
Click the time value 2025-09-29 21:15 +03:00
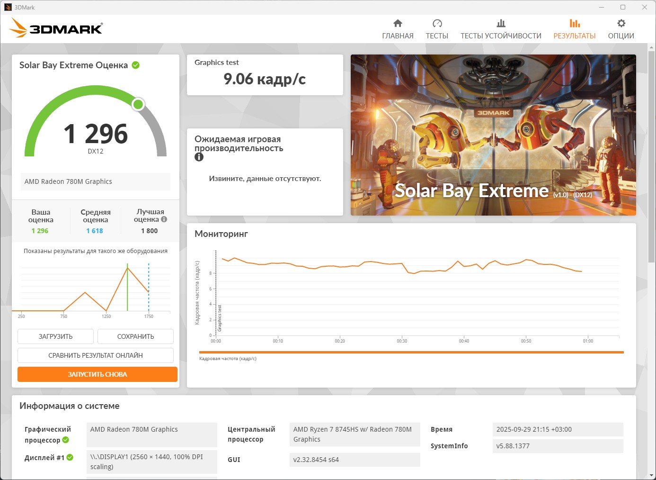click(x=558, y=429)
